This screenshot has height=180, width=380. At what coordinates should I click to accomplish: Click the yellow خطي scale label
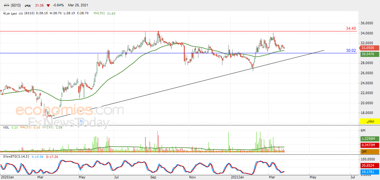click(x=370, y=121)
